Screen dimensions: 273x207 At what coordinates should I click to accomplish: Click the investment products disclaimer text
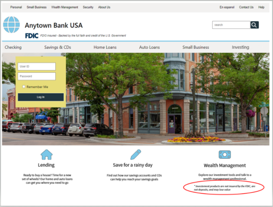(224, 188)
